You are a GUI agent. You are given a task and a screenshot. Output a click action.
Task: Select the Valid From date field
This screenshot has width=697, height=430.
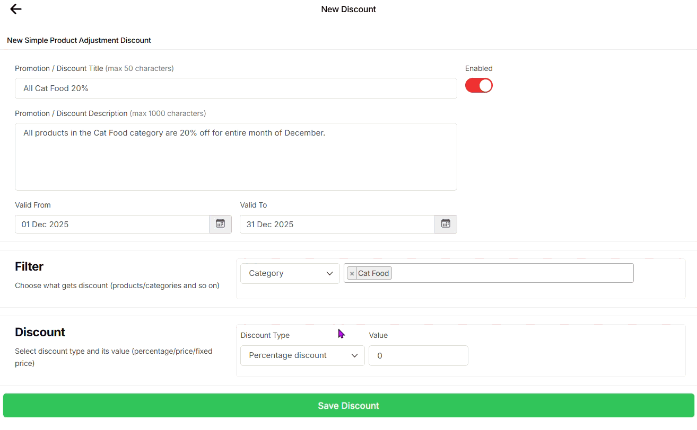click(x=112, y=224)
